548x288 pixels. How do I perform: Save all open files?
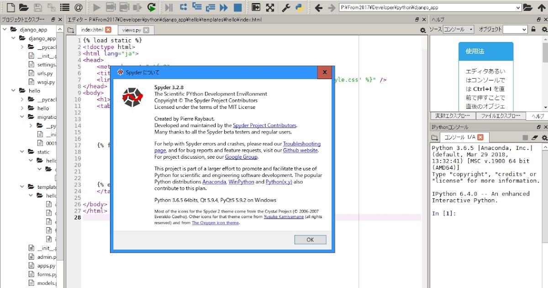pos(52,7)
